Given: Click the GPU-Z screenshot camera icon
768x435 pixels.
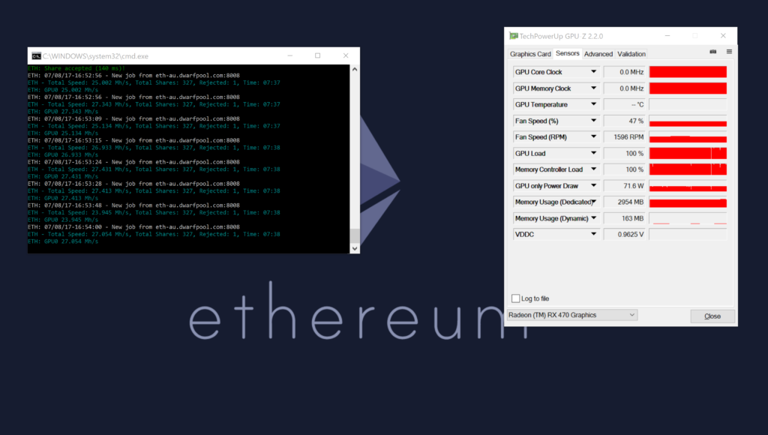Looking at the screenshot, I should pyautogui.click(x=712, y=52).
